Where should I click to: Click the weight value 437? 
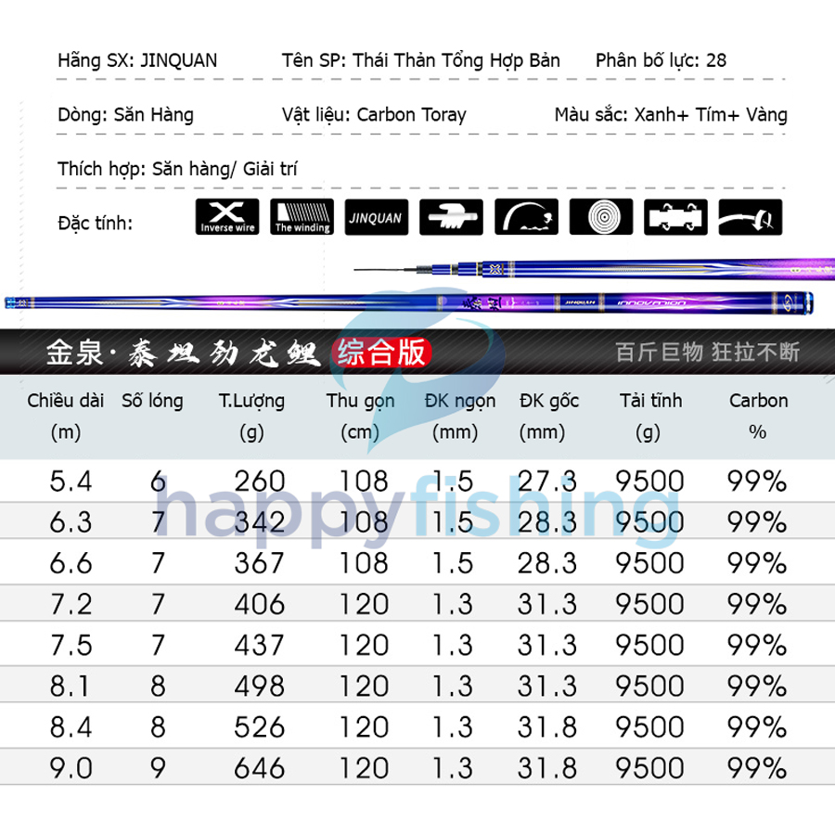[x=260, y=646]
